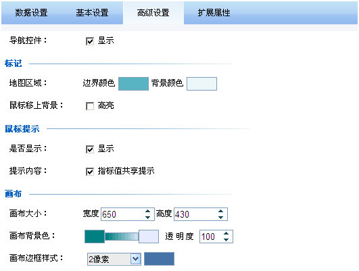Decrease 透明度 value with down arrow
This screenshot has width=359, height=271.
[x=226, y=240]
